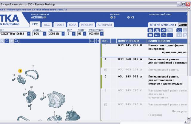Switch to the EPC tab
Viewport: 191px width, 124px height.
point(35,24)
